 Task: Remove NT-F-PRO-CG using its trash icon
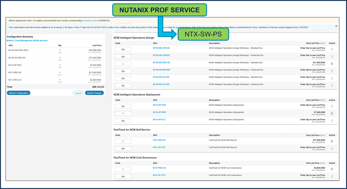332,169
